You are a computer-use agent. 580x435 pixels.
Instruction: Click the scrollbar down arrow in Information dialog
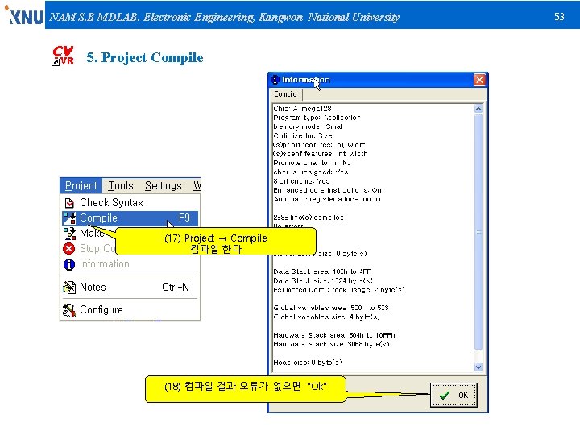coord(478,367)
